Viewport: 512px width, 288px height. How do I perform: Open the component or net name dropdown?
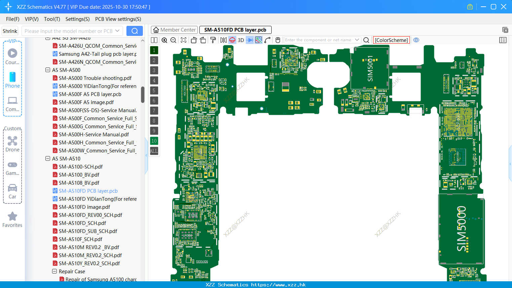[x=357, y=40]
